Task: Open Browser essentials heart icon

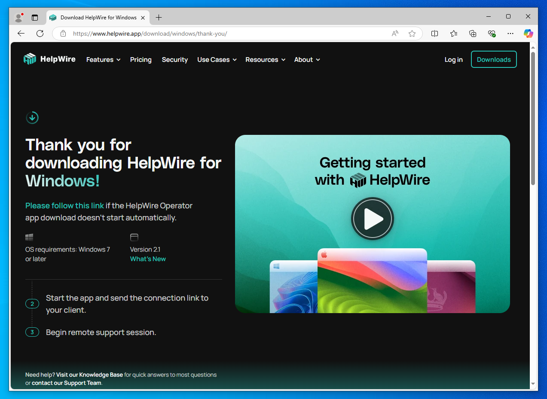Action: coord(492,34)
